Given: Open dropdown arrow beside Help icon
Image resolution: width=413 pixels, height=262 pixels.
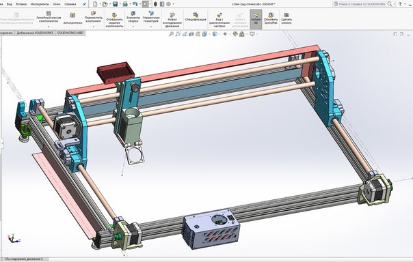Looking at the screenshot, I should (405, 4).
